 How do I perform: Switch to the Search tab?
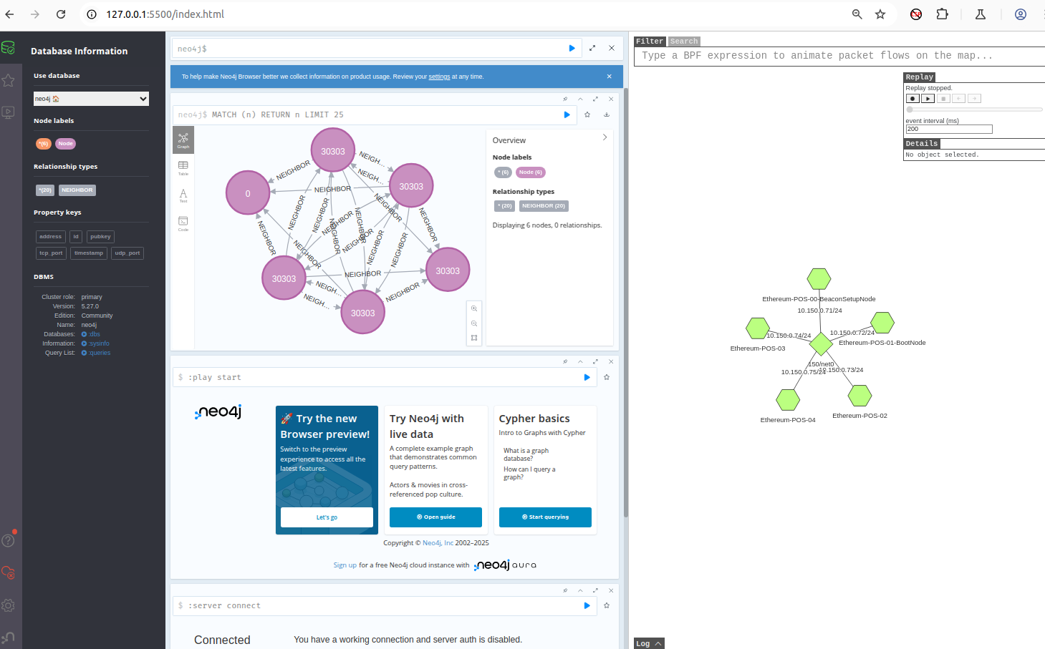point(683,42)
